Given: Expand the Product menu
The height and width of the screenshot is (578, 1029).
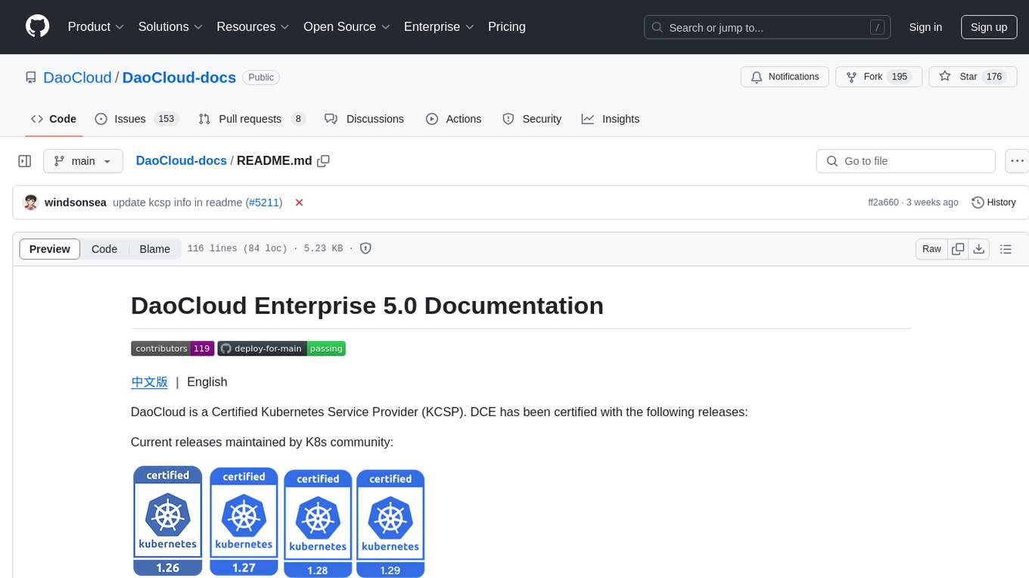Looking at the screenshot, I should pyautogui.click(x=96, y=26).
